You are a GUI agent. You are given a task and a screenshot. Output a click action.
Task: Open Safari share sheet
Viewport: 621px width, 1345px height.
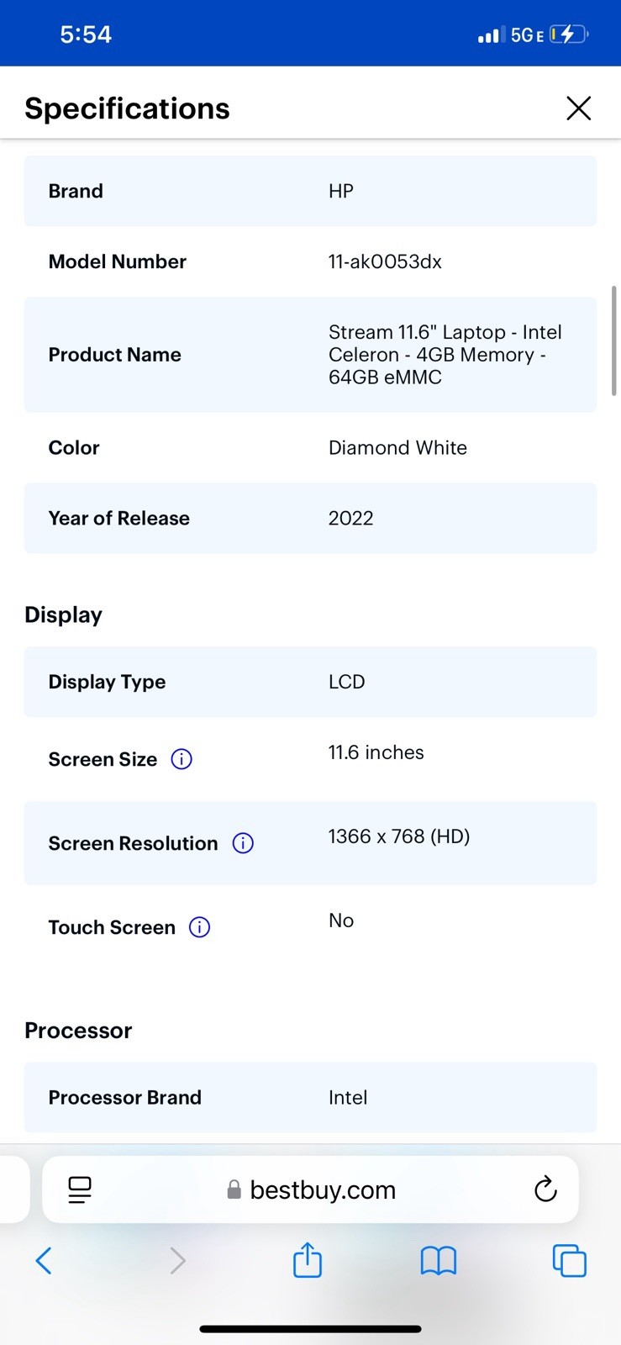click(308, 1259)
